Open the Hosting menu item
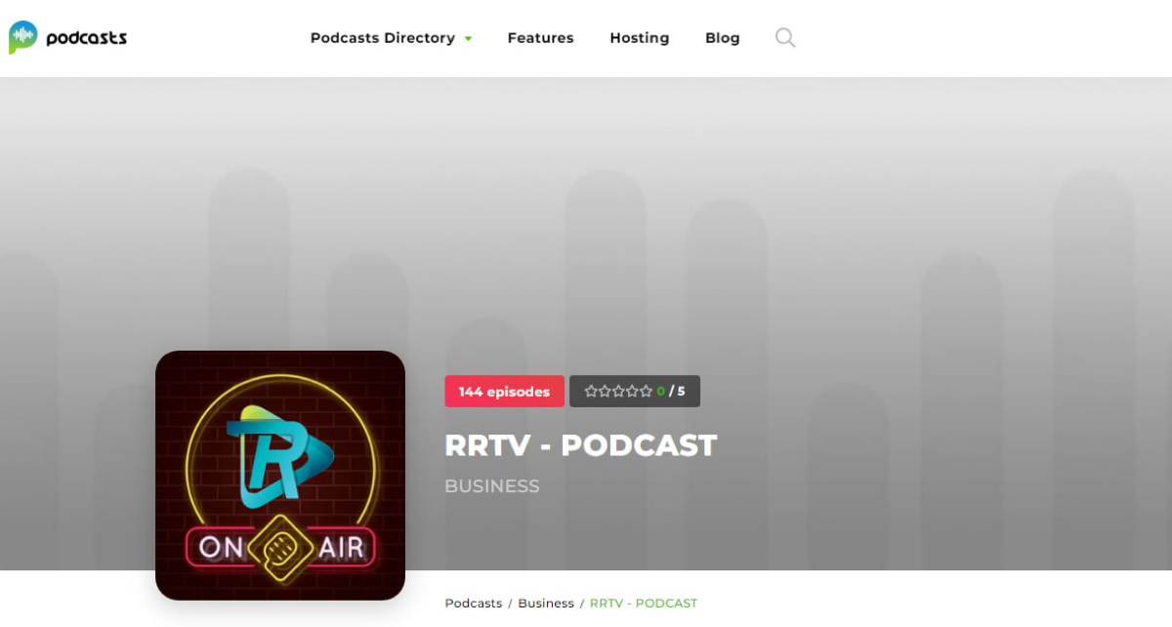The image size is (1172, 627). 640,38
